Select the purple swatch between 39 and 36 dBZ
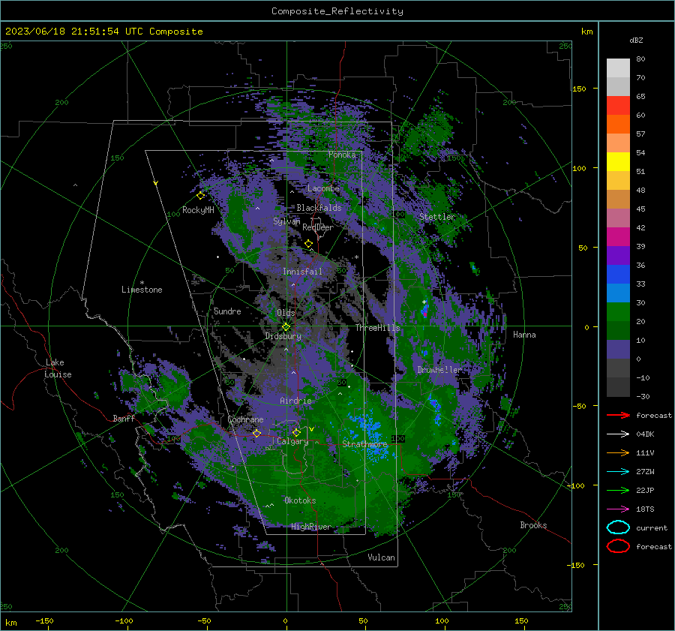The height and width of the screenshot is (631, 675). [618, 256]
